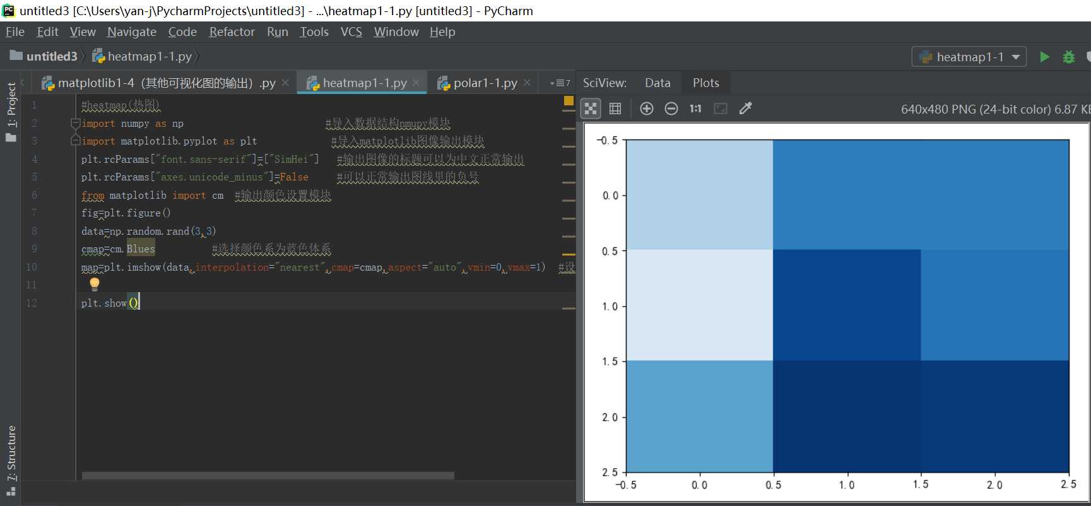
Task: Click the plt.imshow call on line 10
Action: click(x=313, y=267)
